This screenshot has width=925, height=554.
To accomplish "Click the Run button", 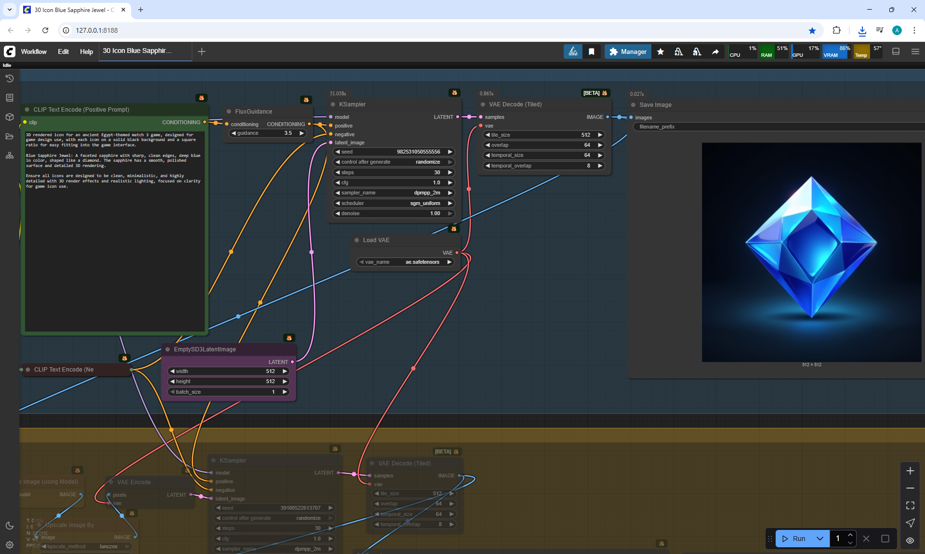I will tap(793, 539).
